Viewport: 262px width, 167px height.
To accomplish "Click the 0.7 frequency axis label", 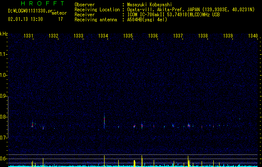I will 3,138.
